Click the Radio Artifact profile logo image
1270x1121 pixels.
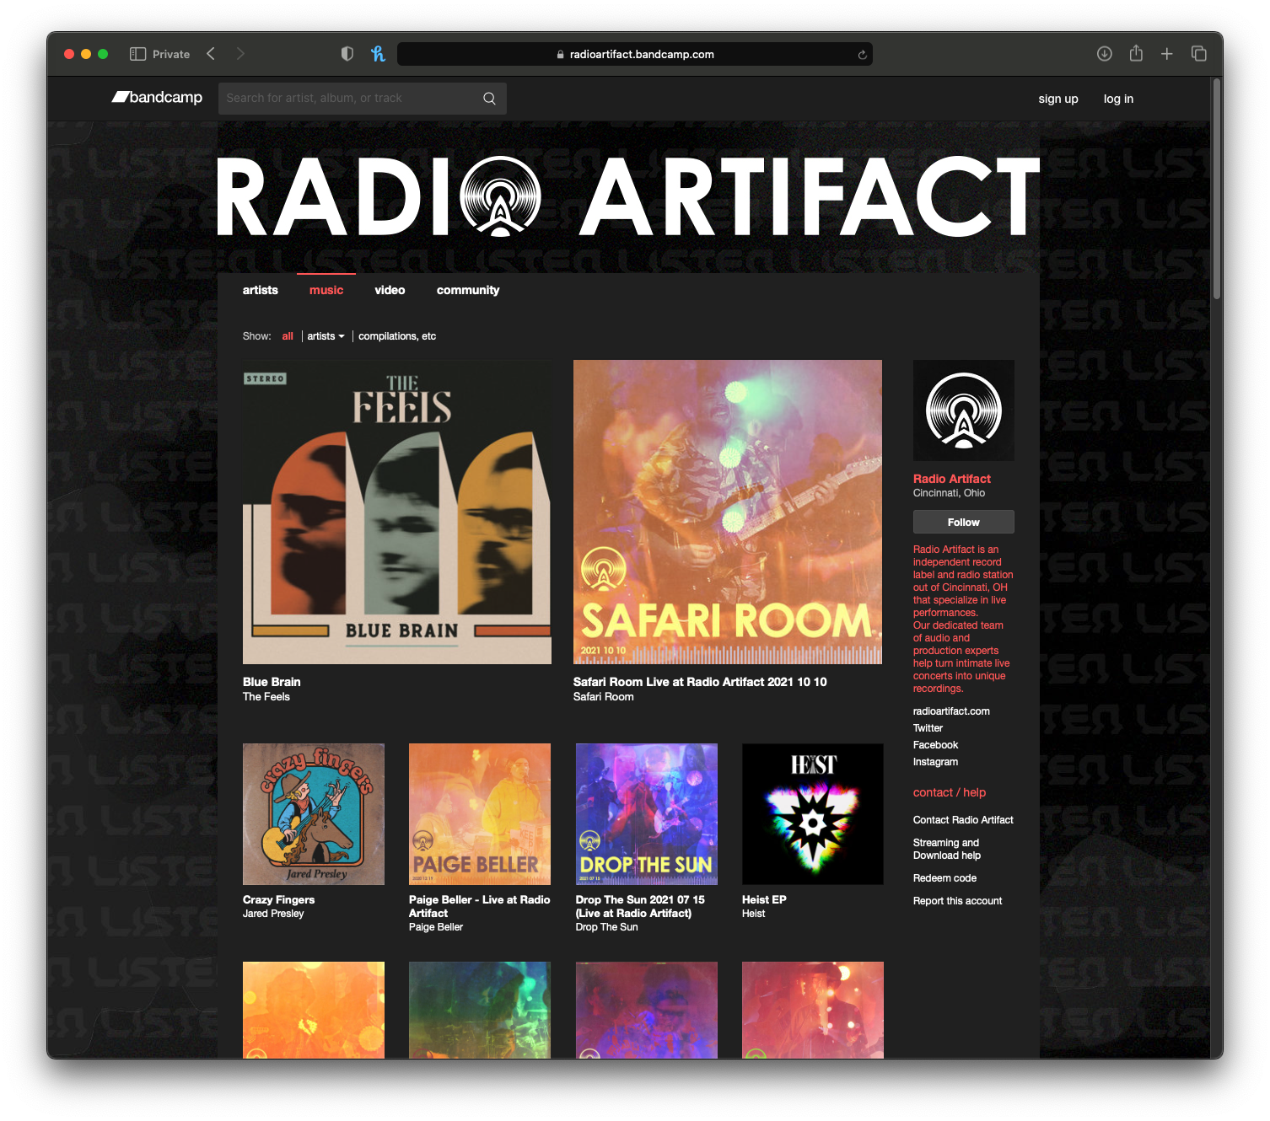(x=964, y=410)
